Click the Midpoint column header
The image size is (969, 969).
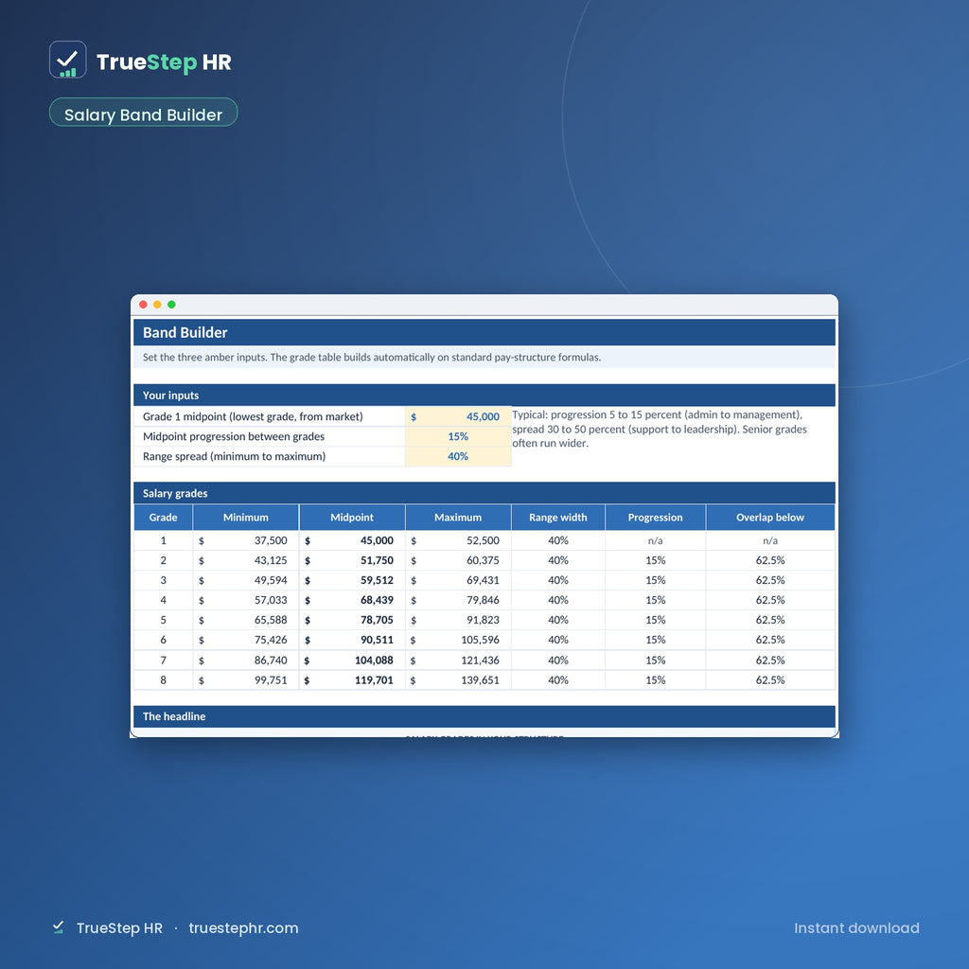(352, 518)
